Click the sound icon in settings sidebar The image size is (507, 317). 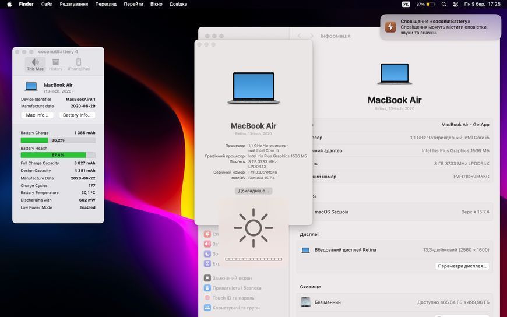(207, 244)
